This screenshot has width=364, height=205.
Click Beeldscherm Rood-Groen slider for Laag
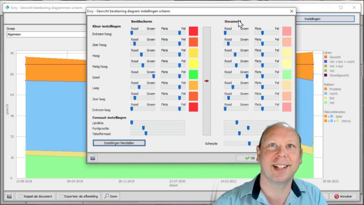tap(143, 87)
